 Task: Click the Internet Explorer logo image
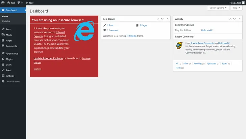point(84,31)
